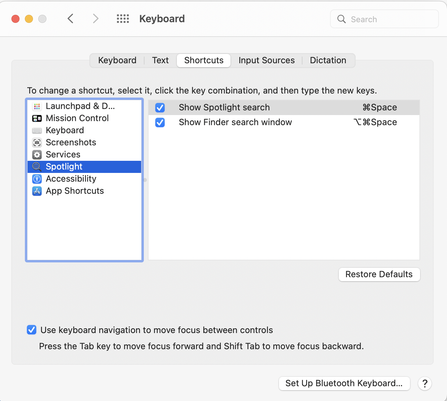The height and width of the screenshot is (401, 447).
Task: Click the Search preferences field
Action: [x=384, y=19]
